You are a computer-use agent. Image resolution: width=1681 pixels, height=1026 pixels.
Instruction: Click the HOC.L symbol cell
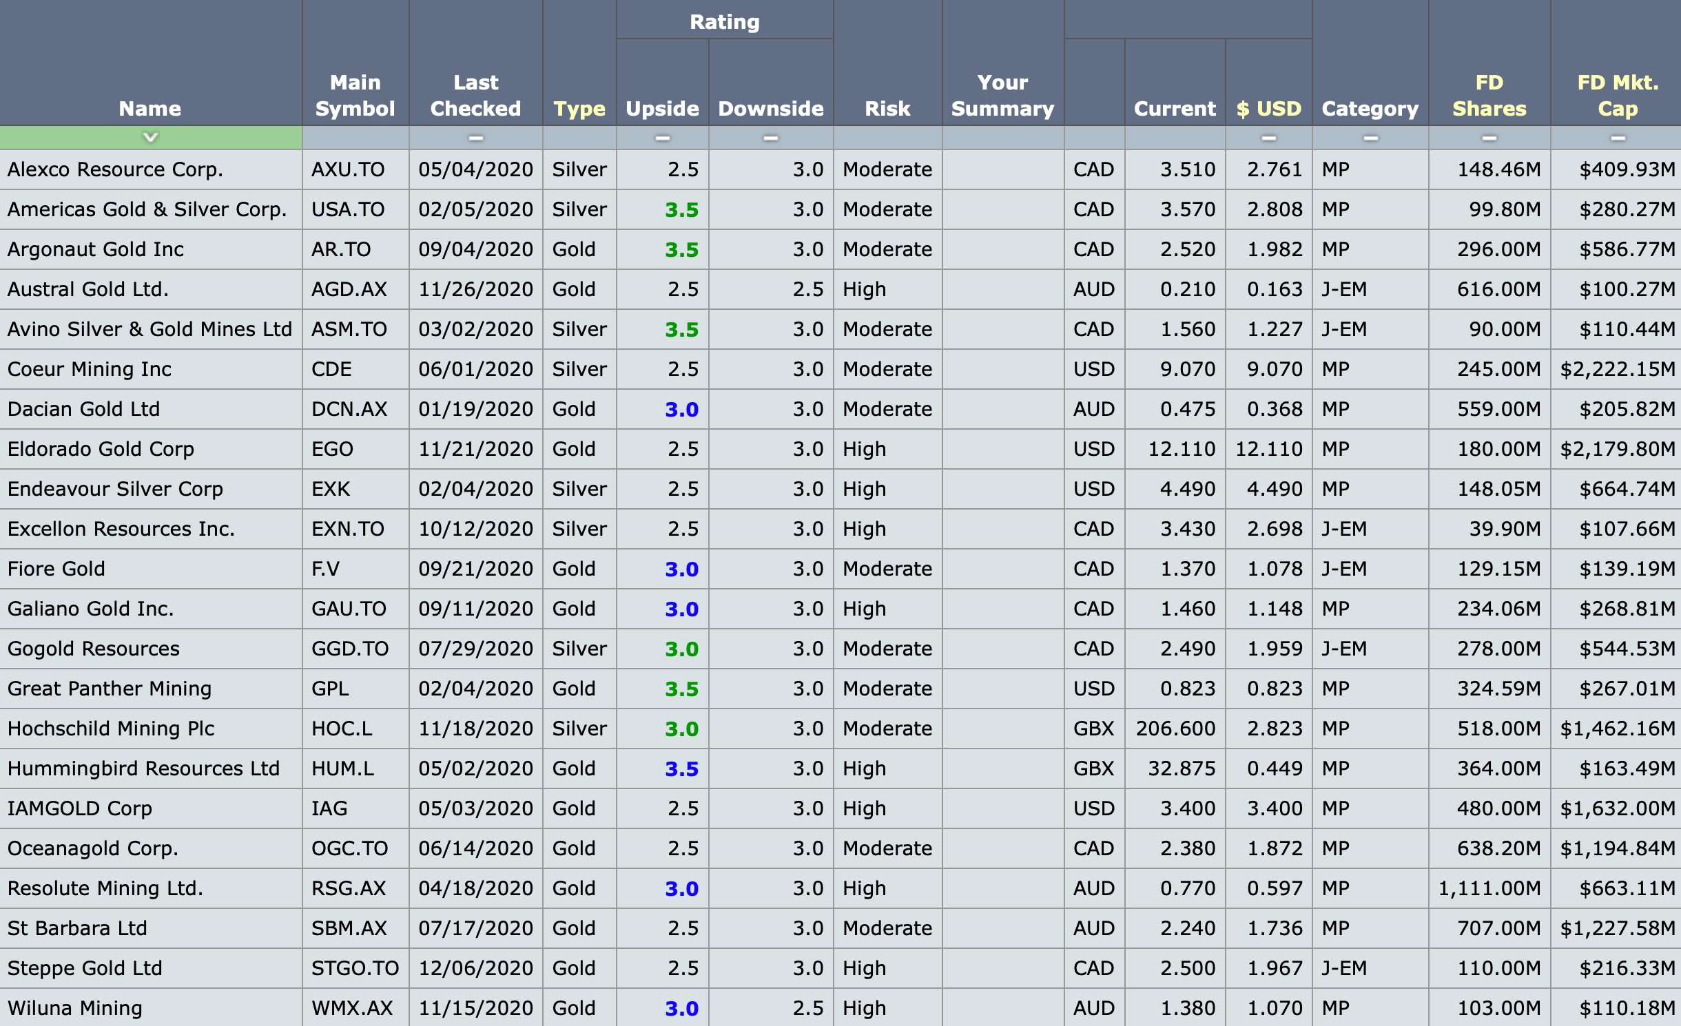pos(342,729)
